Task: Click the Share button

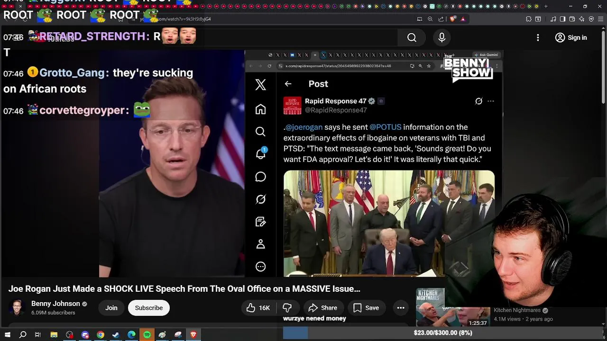Action: [323, 308]
